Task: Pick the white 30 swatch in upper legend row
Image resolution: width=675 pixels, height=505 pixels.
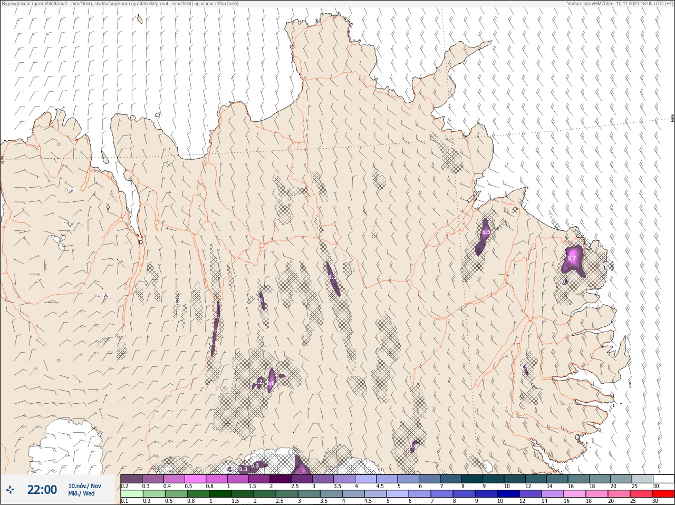Action: pos(663,479)
